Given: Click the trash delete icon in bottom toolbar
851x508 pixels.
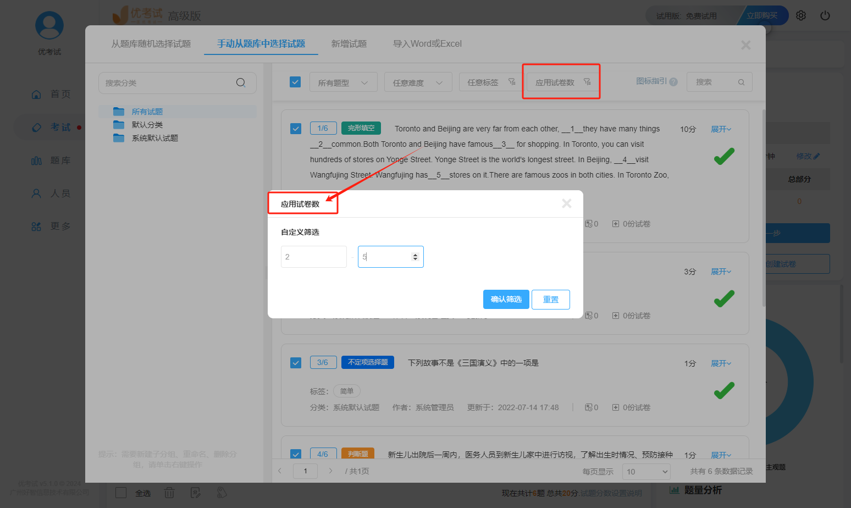Looking at the screenshot, I should click(x=169, y=493).
